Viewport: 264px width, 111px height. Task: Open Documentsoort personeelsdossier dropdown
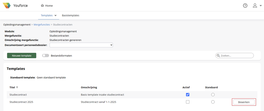[x=81, y=45]
